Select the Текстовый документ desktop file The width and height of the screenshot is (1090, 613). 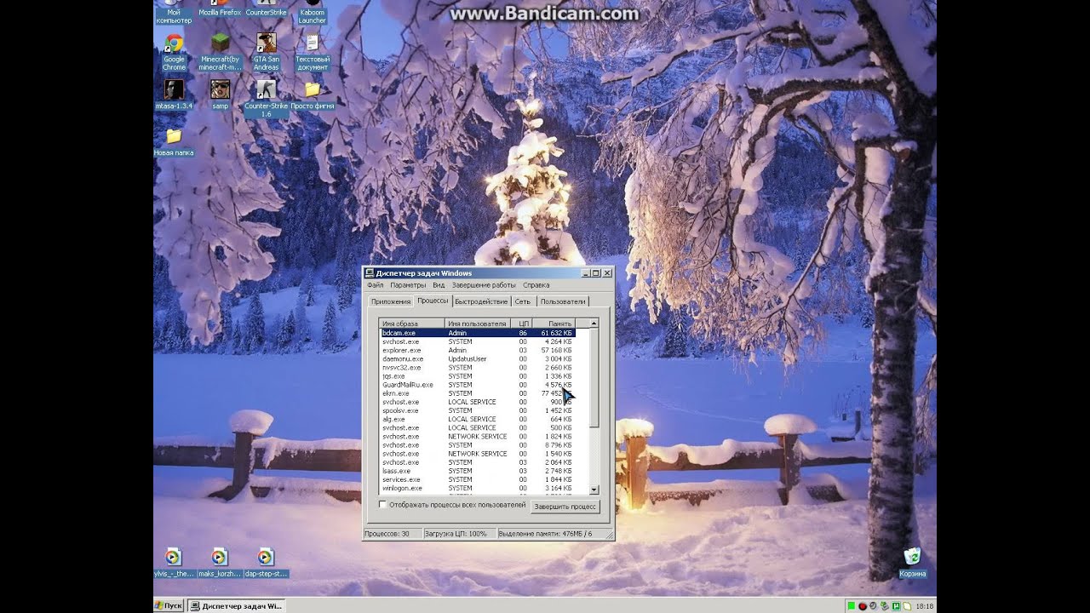[313, 51]
